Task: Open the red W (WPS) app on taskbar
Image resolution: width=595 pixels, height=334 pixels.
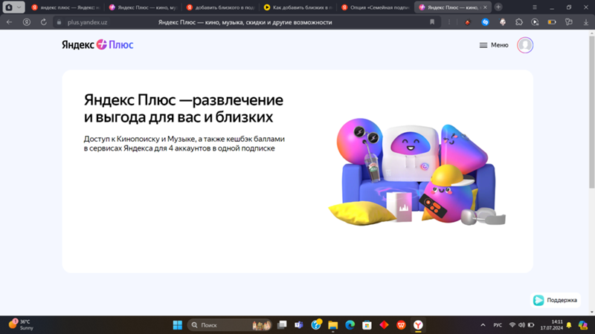Action: coord(401,325)
